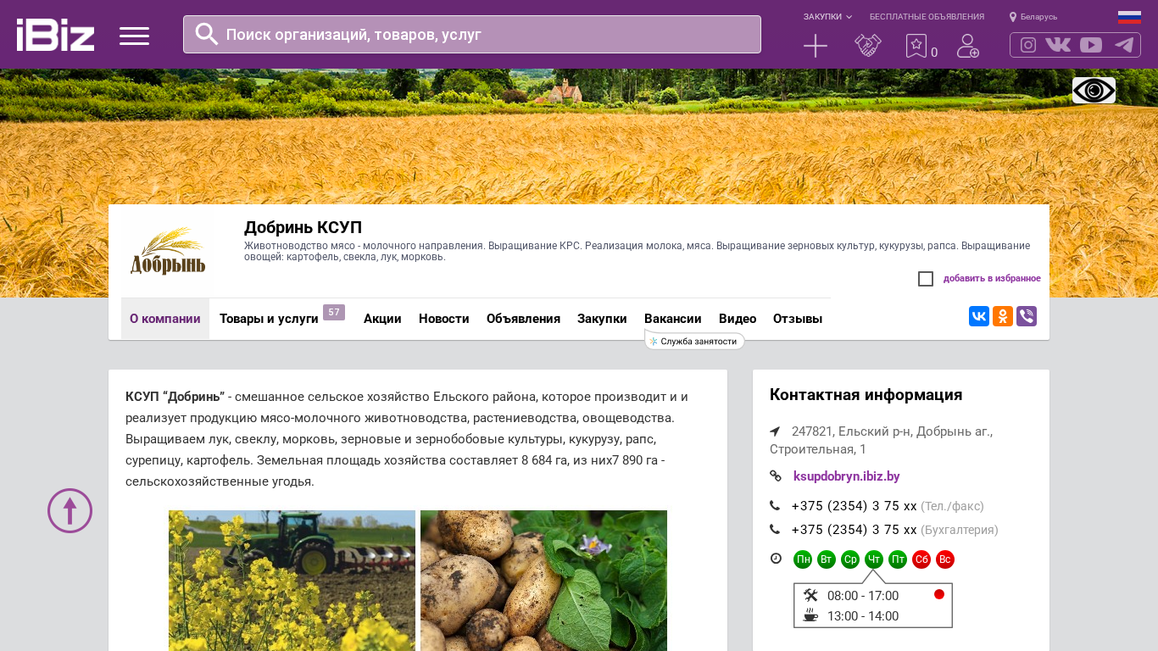
Task: Open the Беларусь region selector
Action: pos(1033,17)
